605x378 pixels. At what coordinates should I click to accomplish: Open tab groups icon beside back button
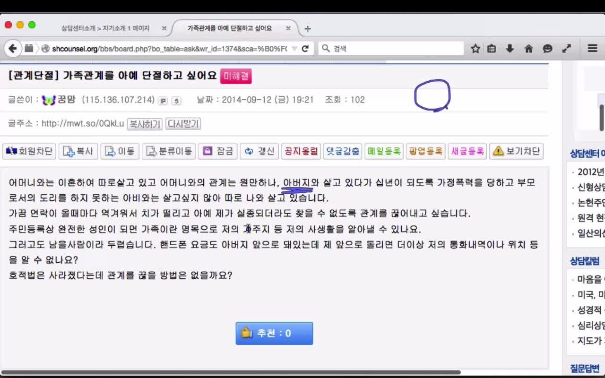[29, 48]
